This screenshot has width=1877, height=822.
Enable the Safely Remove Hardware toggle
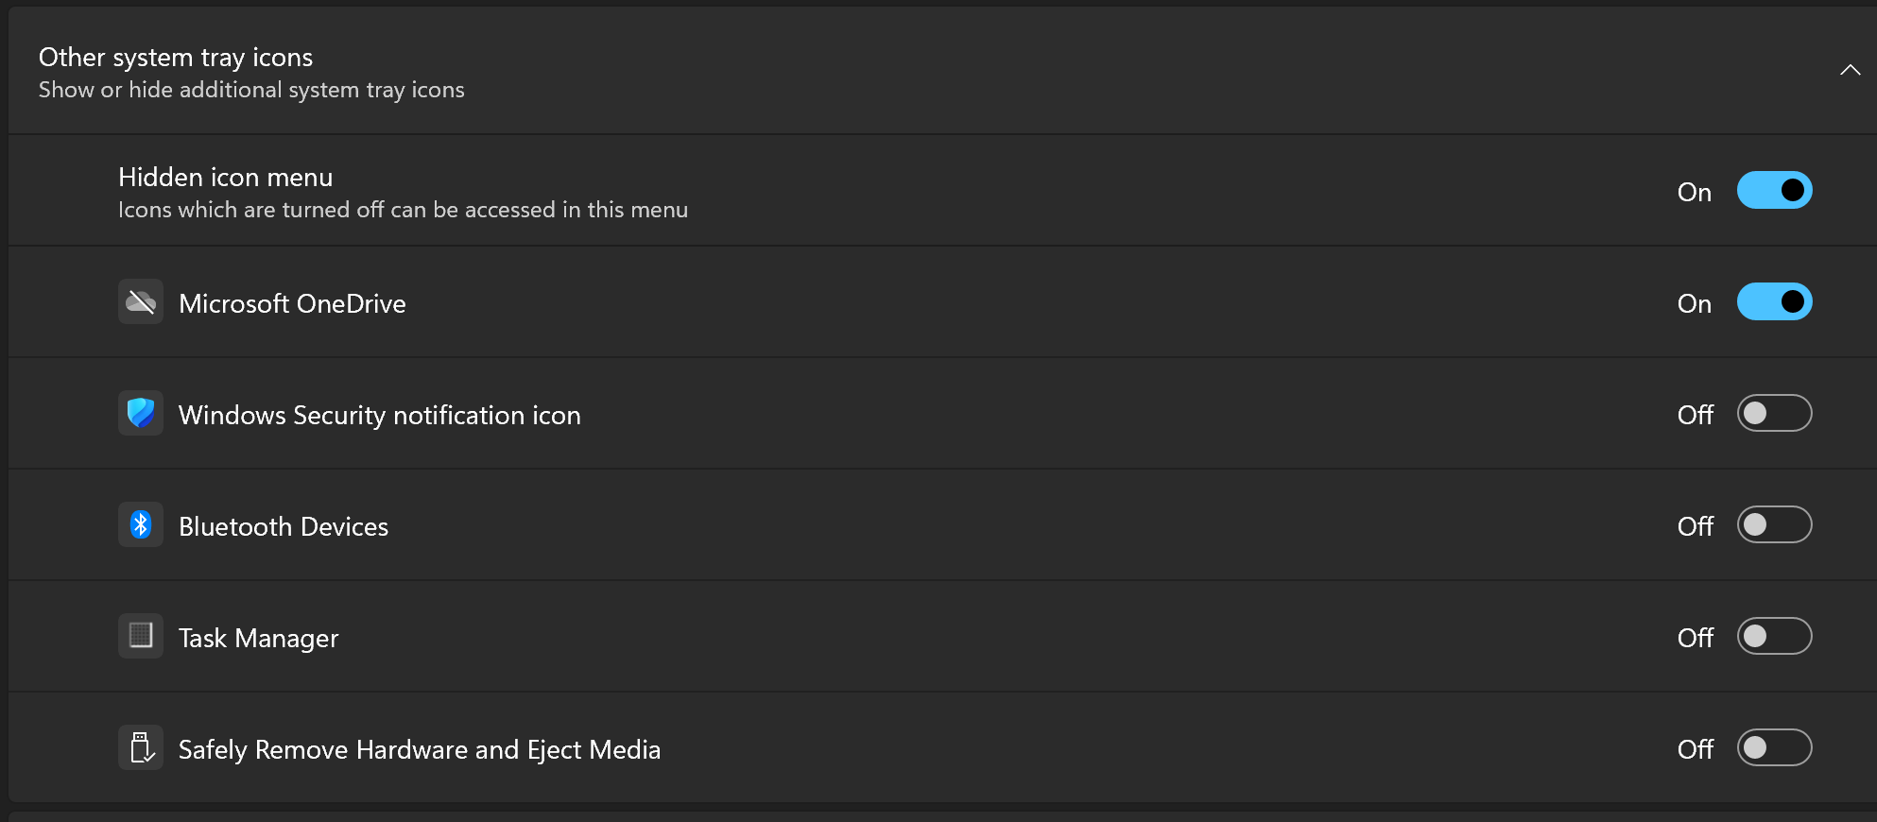point(1774,748)
